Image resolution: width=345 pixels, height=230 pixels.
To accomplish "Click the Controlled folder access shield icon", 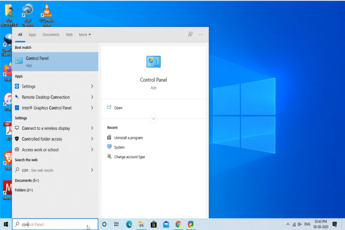I will 17,139.
